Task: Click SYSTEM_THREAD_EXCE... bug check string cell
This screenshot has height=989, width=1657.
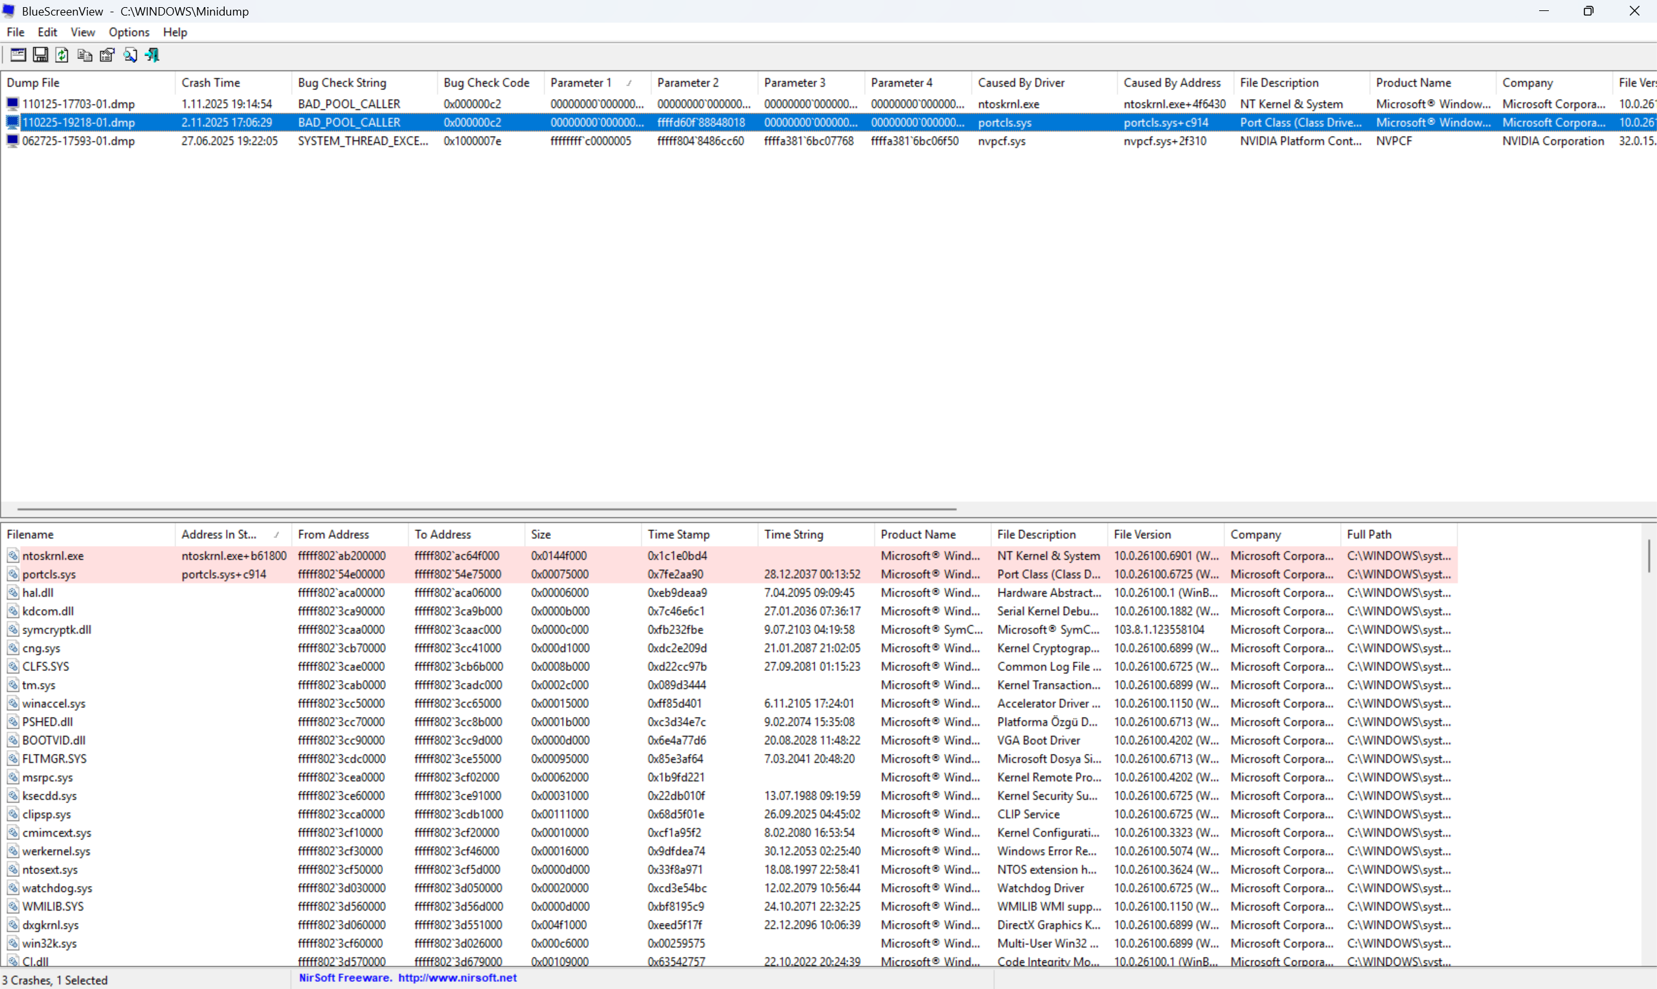Action: [363, 141]
